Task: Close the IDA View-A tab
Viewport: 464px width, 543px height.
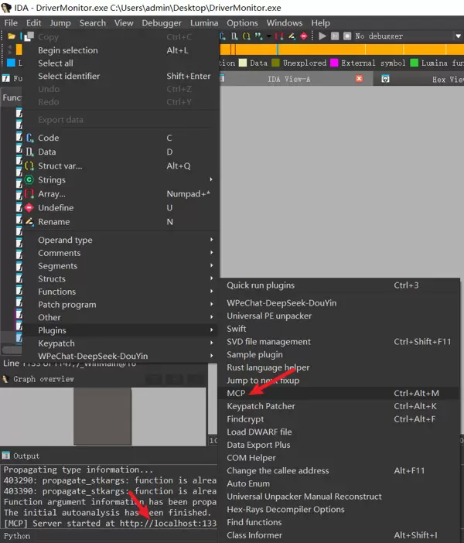Action: pos(360,79)
